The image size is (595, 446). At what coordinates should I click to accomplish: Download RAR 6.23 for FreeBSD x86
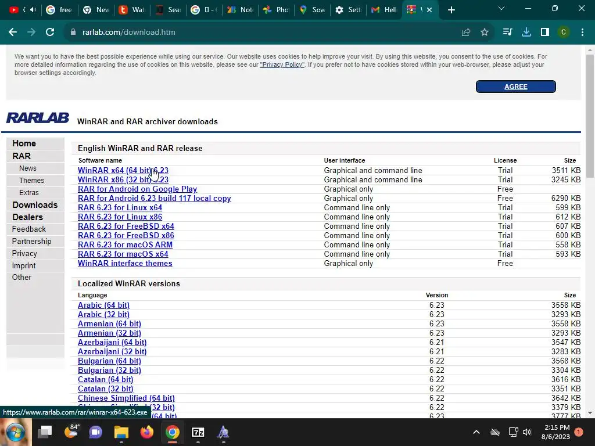[126, 236]
